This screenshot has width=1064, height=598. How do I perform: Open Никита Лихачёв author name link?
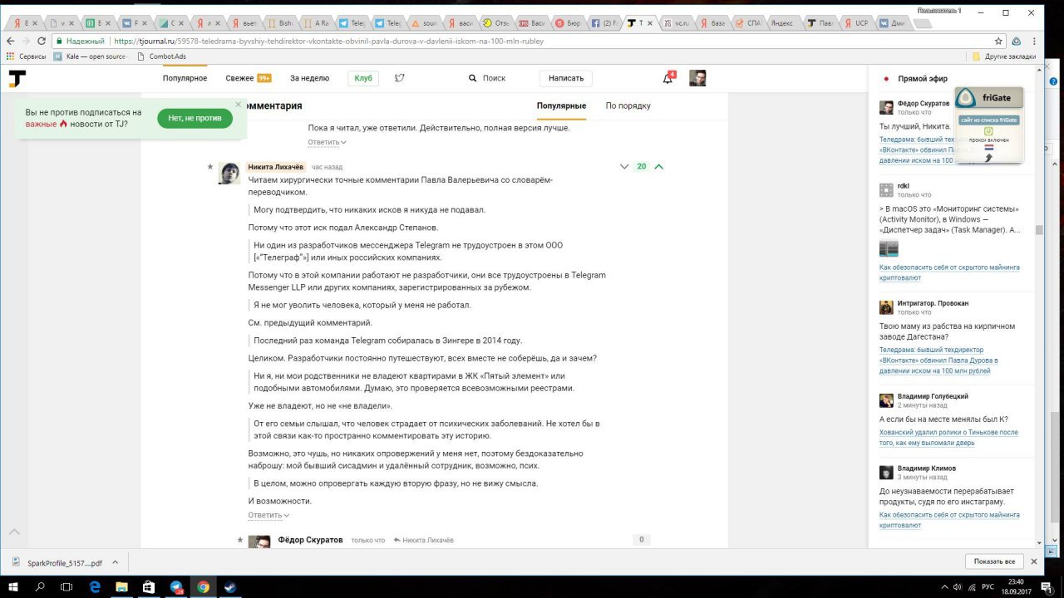click(277, 167)
